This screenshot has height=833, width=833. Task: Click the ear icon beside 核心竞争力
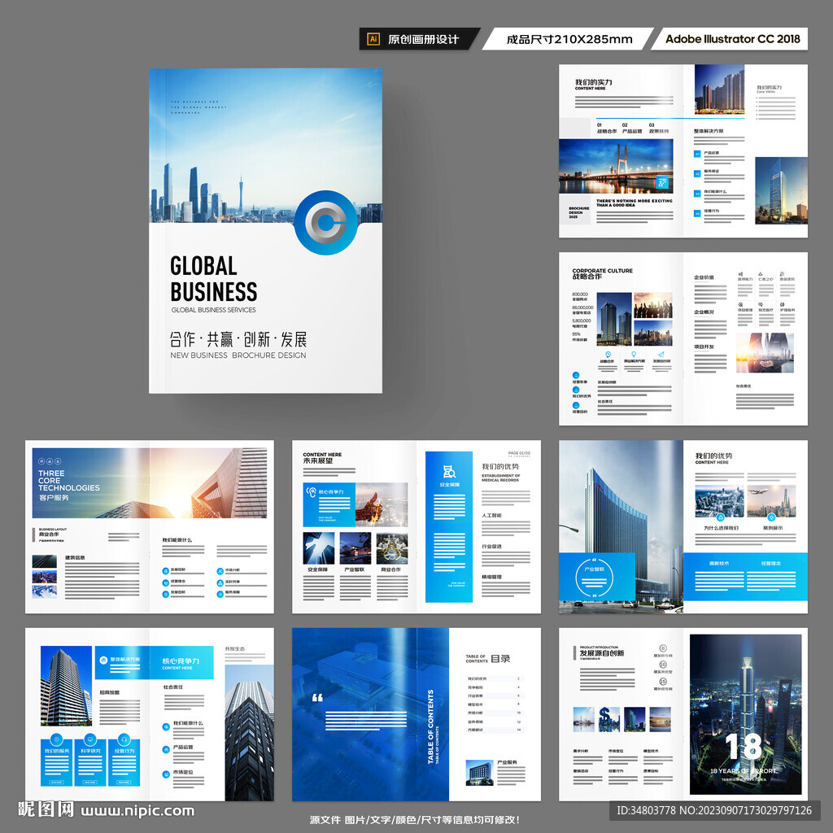[312, 492]
